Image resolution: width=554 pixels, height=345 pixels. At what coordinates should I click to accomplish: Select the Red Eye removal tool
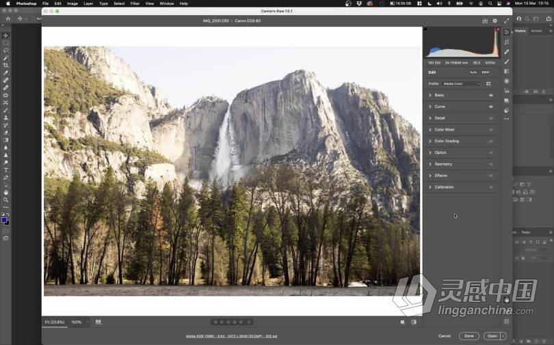click(507, 91)
